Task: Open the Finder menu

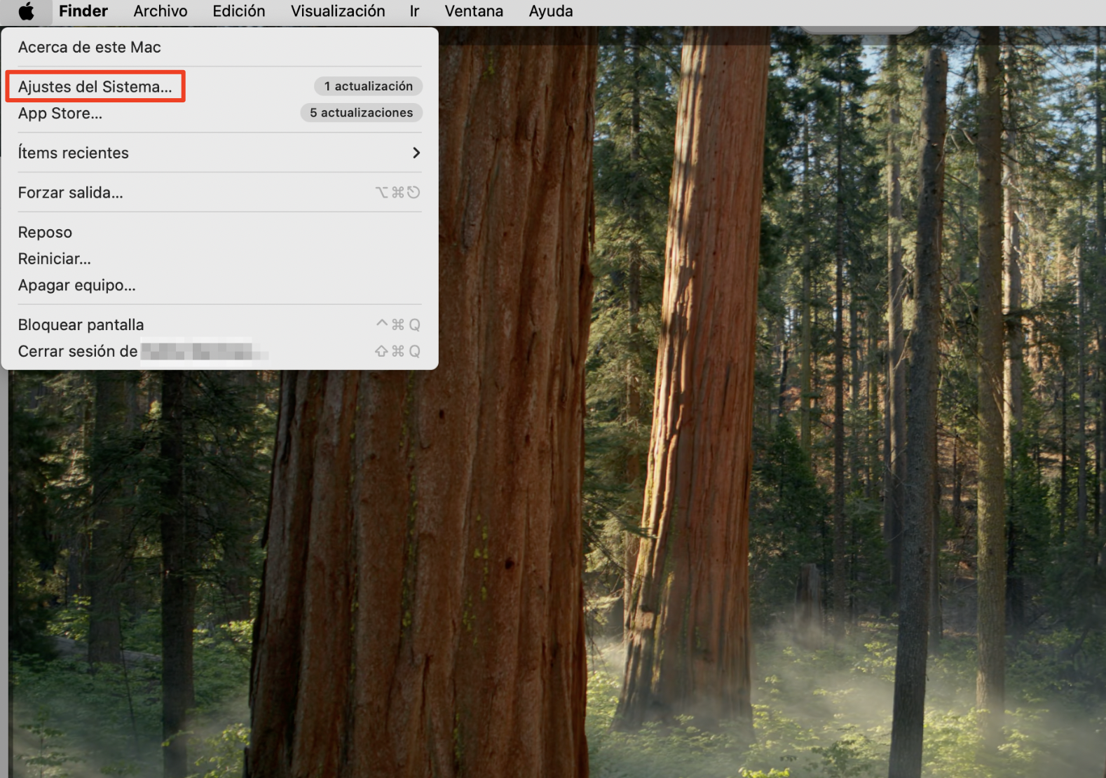Action: [83, 11]
